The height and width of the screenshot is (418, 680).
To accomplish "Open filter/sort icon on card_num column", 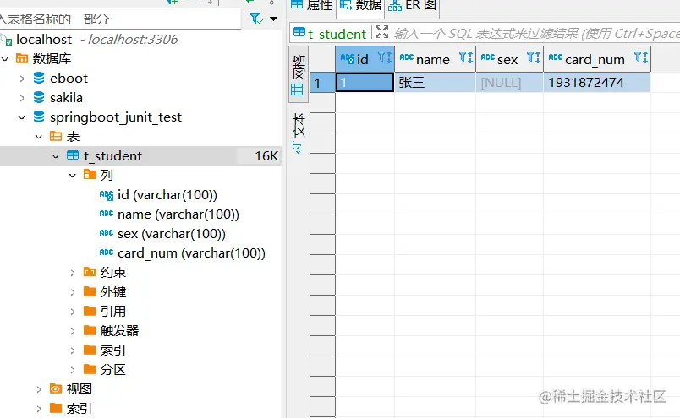I will [x=641, y=57].
